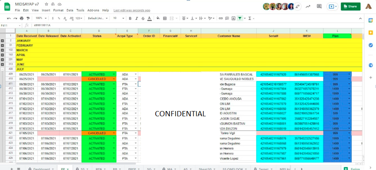376x170 pixels.
Task: Open the Format menu
Action: [x=58, y=10]
